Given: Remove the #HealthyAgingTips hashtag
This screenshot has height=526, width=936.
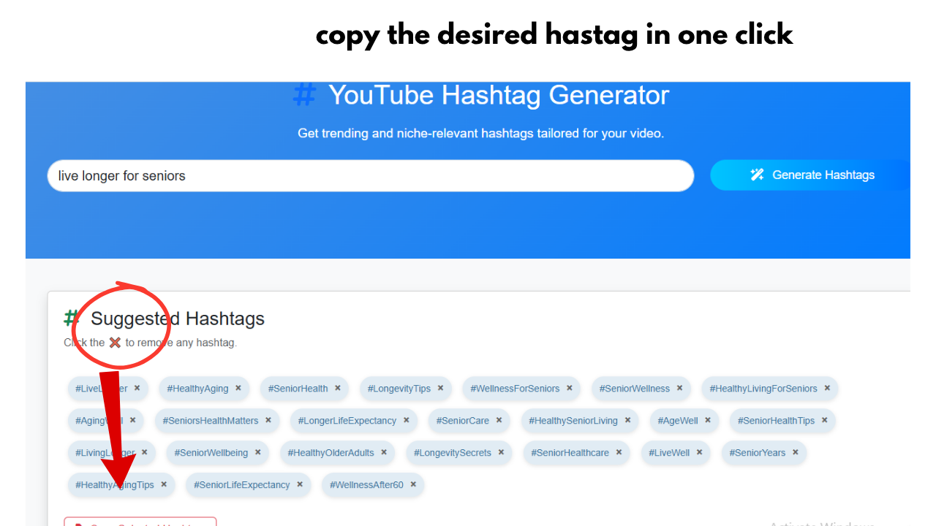Looking at the screenshot, I should (x=164, y=485).
